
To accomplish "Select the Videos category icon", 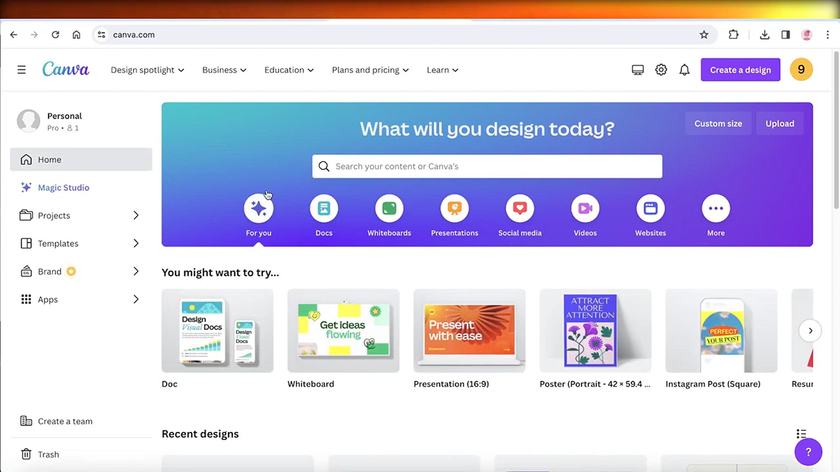I will (585, 208).
